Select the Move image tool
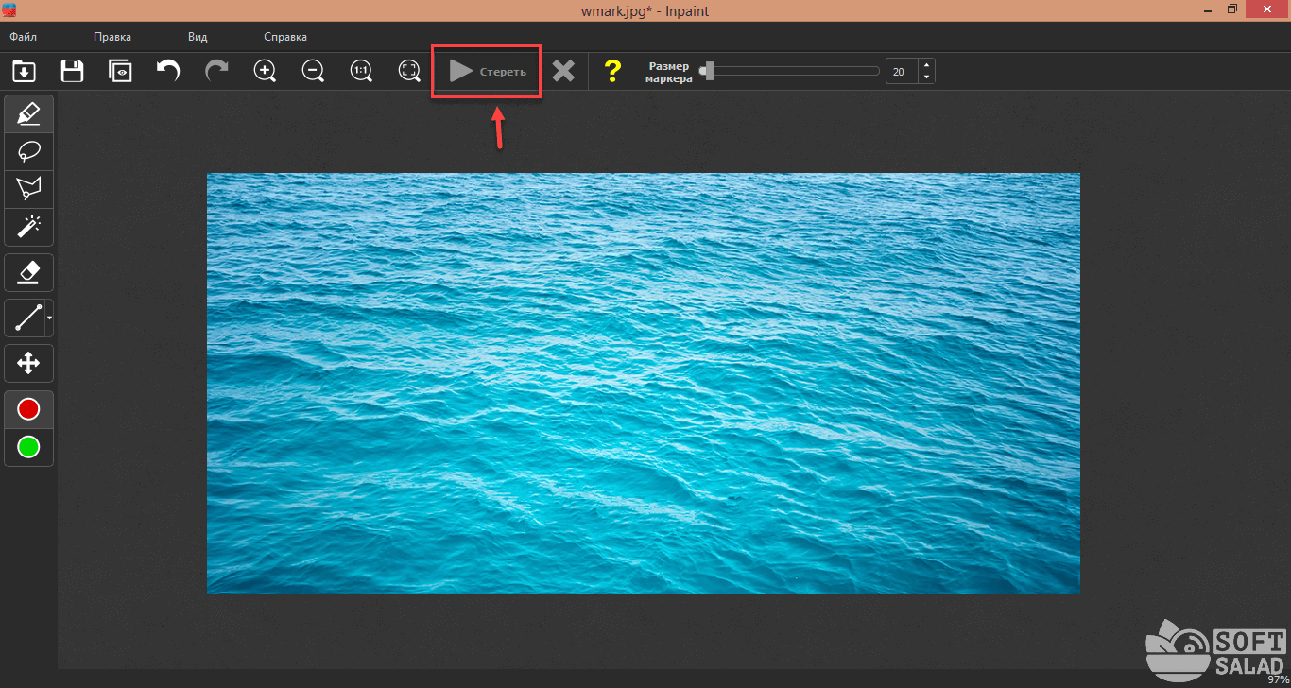Image resolution: width=1291 pixels, height=688 pixels. click(28, 364)
